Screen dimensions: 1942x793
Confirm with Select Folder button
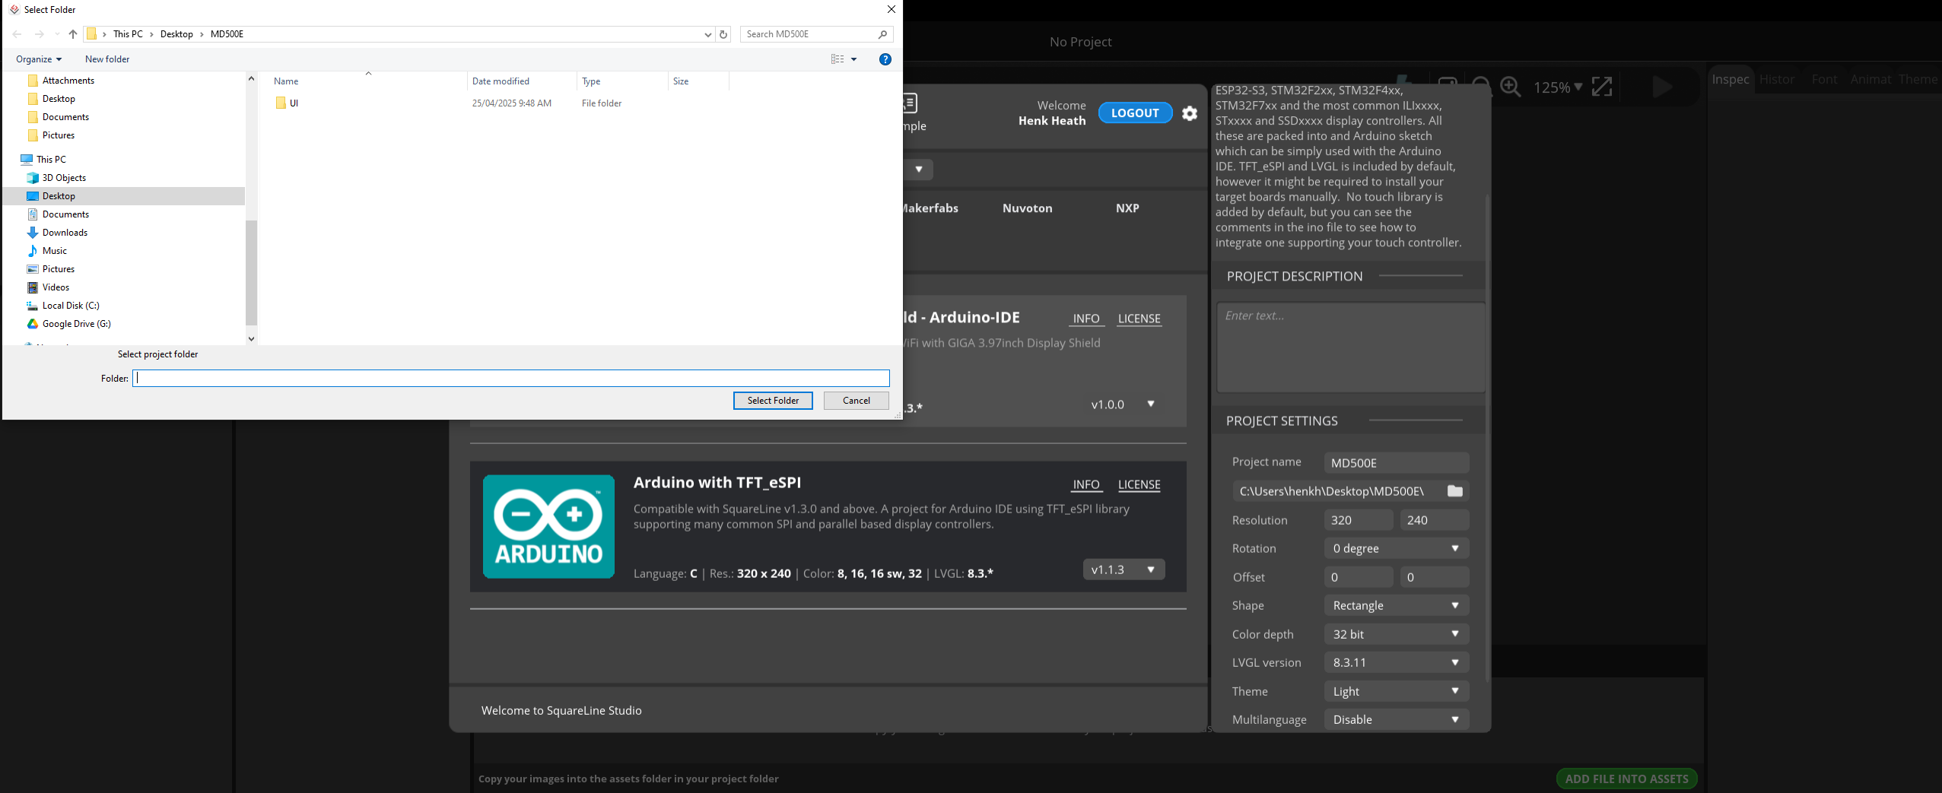click(x=773, y=401)
